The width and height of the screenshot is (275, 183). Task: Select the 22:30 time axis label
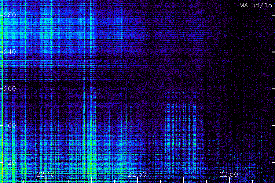pyautogui.click(x=137, y=174)
